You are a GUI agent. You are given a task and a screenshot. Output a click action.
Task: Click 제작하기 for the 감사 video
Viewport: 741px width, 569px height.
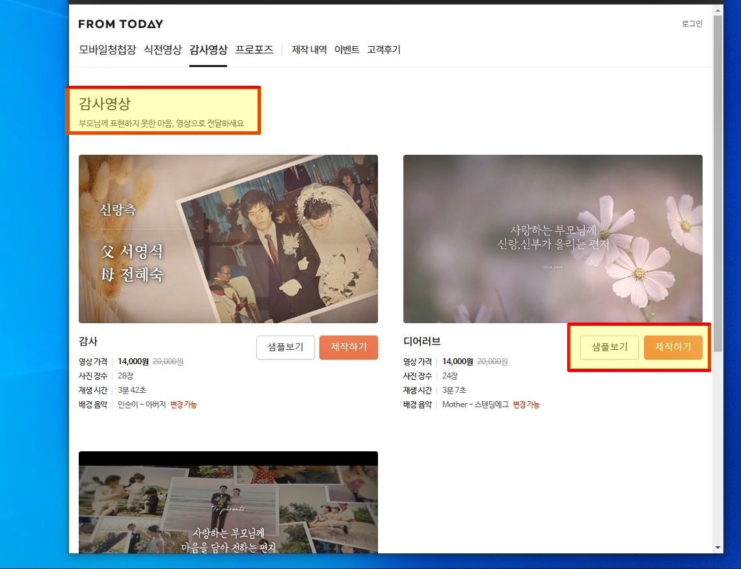(349, 347)
